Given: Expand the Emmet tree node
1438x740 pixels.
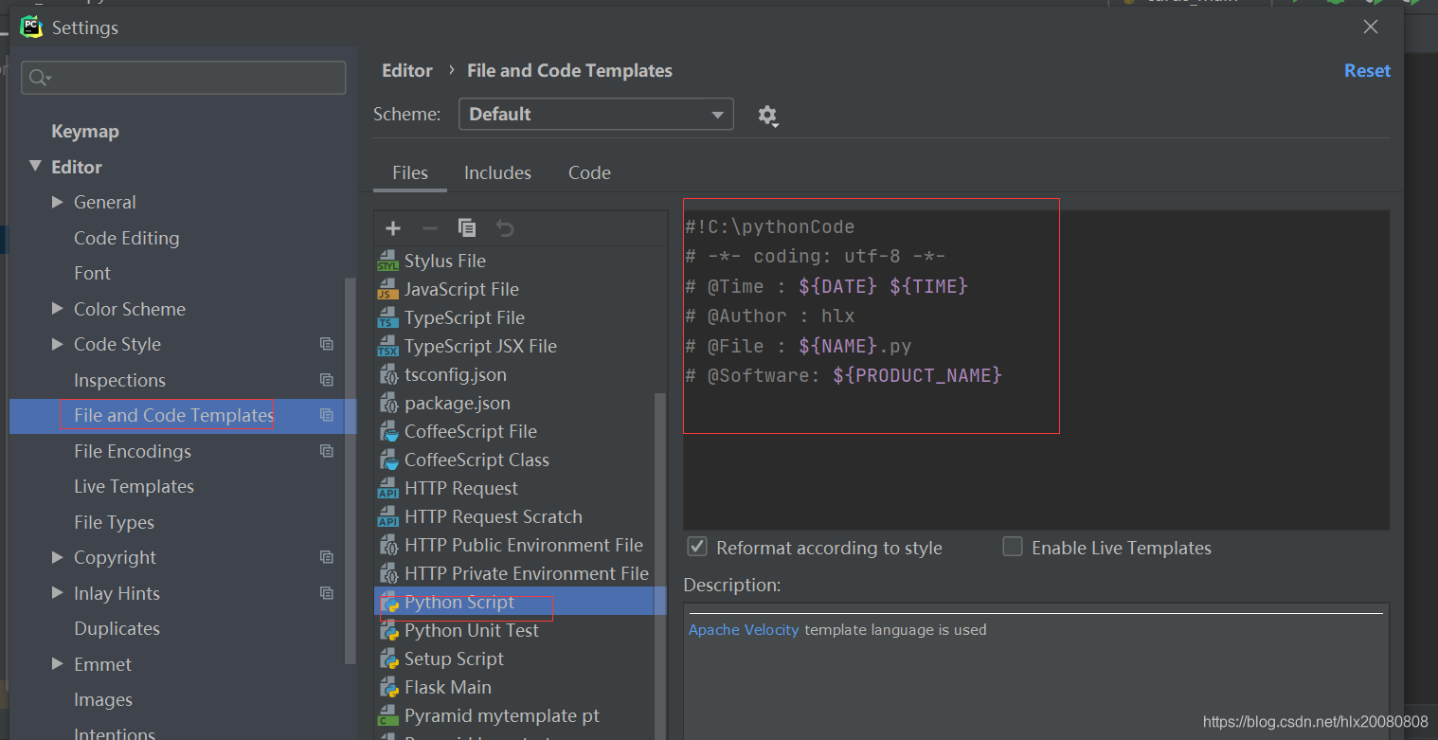Looking at the screenshot, I should (x=58, y=664).
